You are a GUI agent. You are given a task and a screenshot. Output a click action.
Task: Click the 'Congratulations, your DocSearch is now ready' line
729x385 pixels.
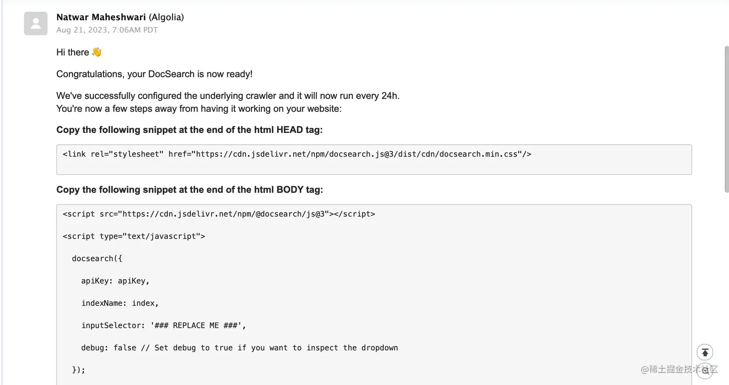click(x=154, y=74)
